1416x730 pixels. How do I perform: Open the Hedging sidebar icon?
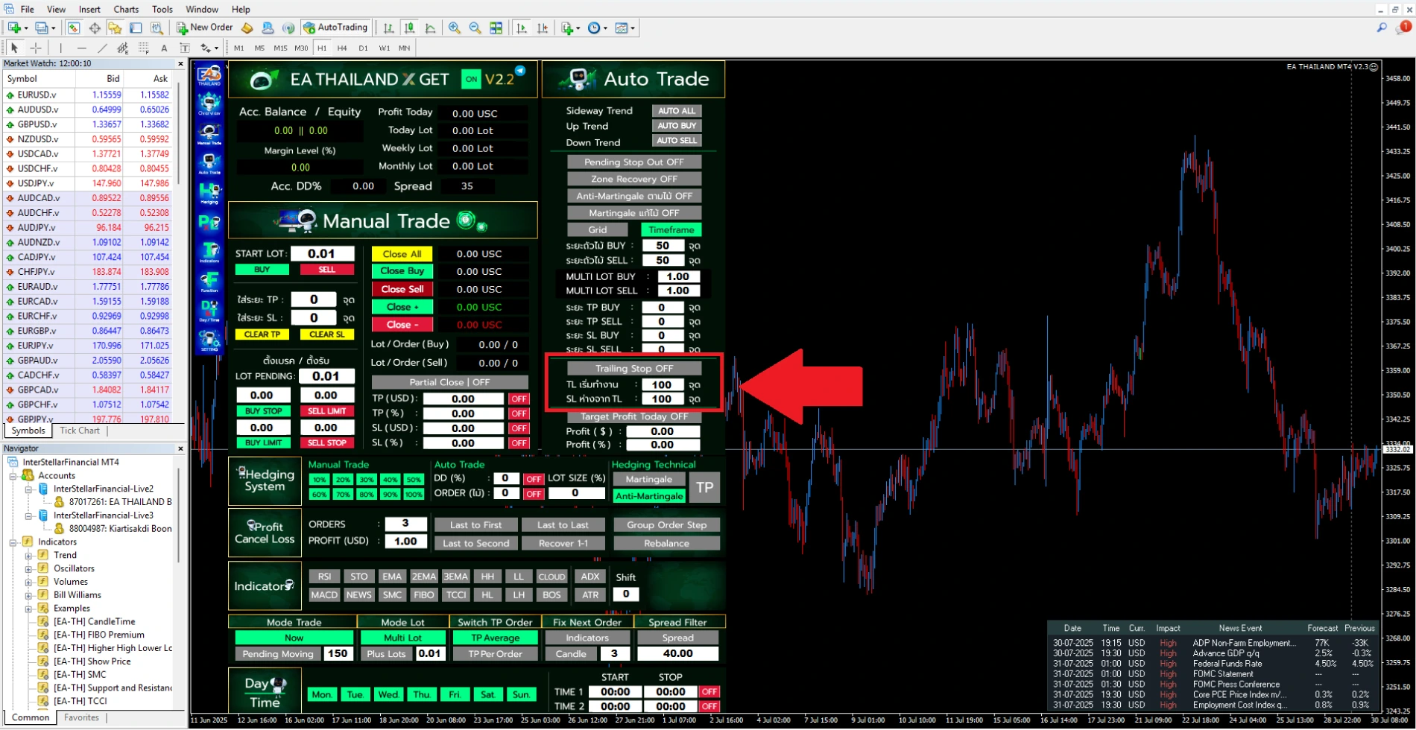click(209, 193)
